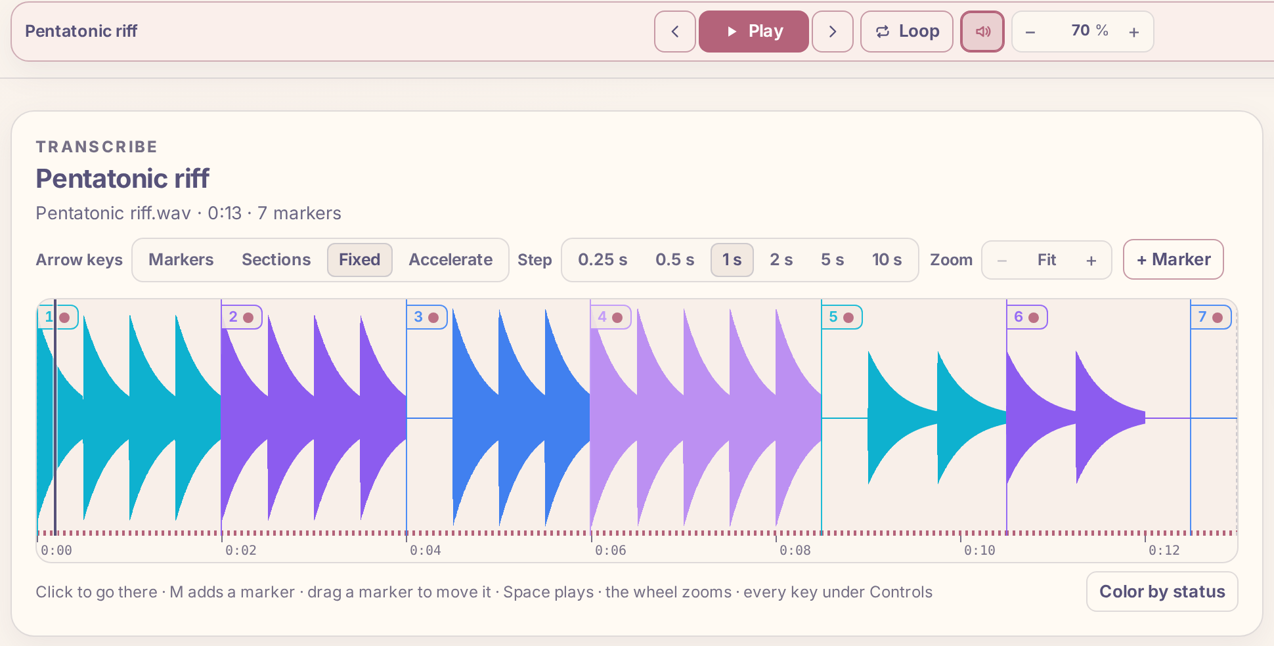The width and height of the screenshot is (1274, 646).
Task: Choose the 2 s step option
Action: pos(781,260)
